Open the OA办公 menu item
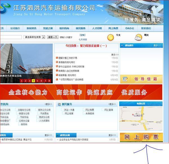 pos(130,28)
